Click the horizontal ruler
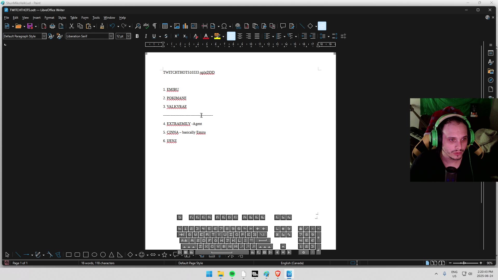The image size is (498, 280). 240,44
